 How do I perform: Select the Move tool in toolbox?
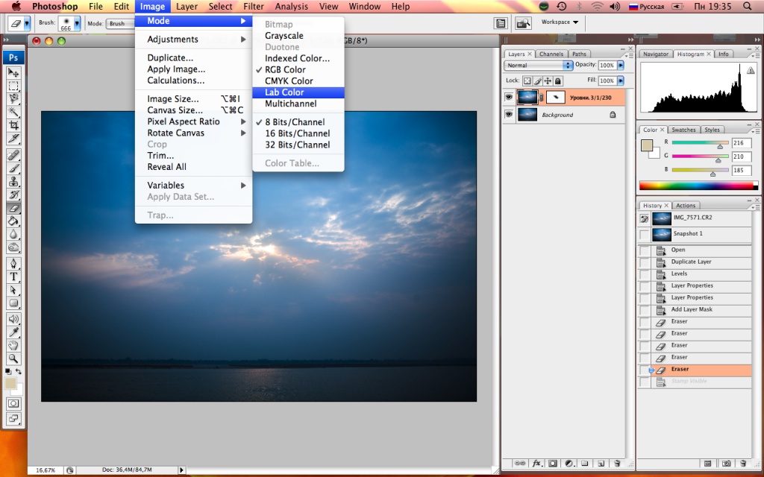click(x=13, y=72)
